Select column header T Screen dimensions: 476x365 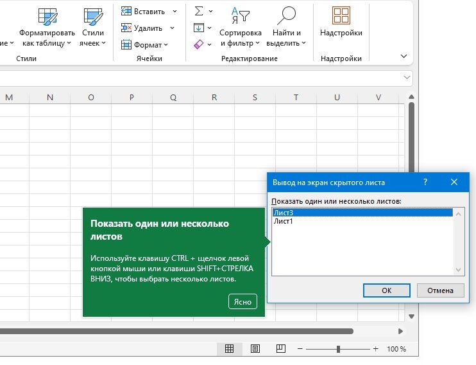click(x=296, y=97)
